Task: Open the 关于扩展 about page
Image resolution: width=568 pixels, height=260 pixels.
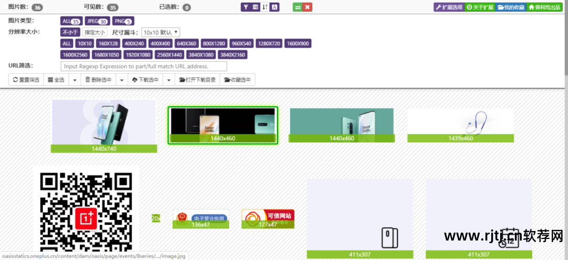Action: click(x=480, y=7)
